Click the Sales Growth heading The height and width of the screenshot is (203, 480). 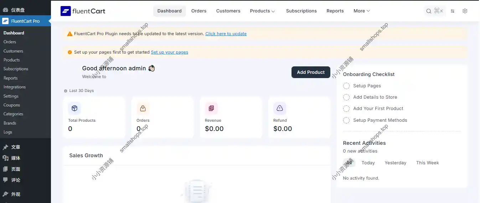86,155
